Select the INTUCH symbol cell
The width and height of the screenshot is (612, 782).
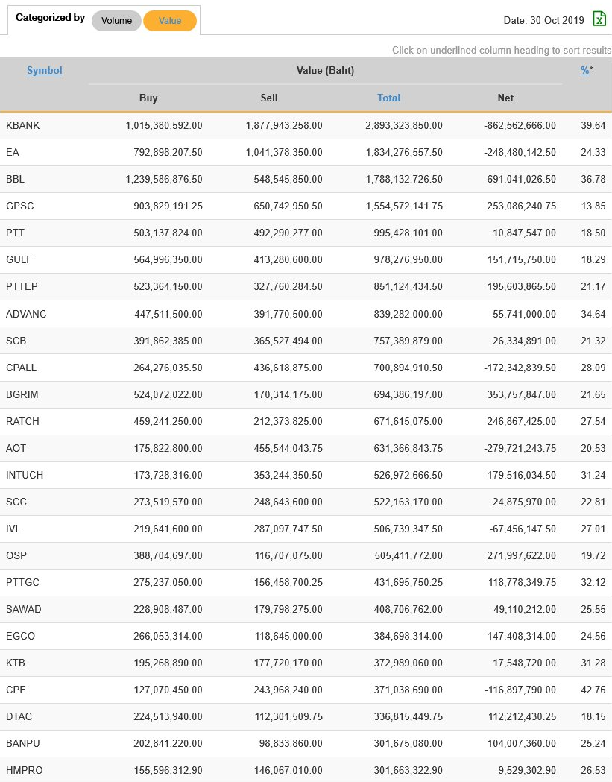(24, 475)
